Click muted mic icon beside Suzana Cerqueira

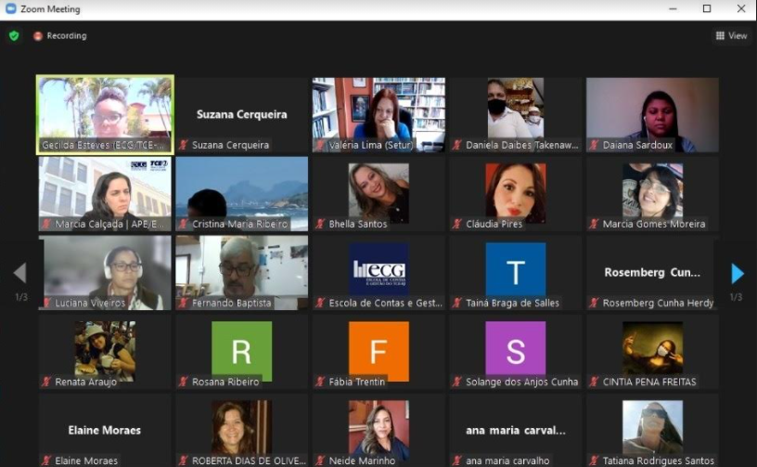tap(184, 146)
